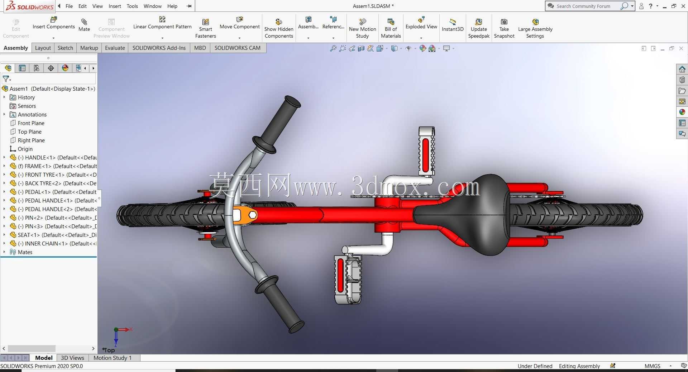Select the Top Plane in tree
The image size is (688, 372).
(30, 132)
